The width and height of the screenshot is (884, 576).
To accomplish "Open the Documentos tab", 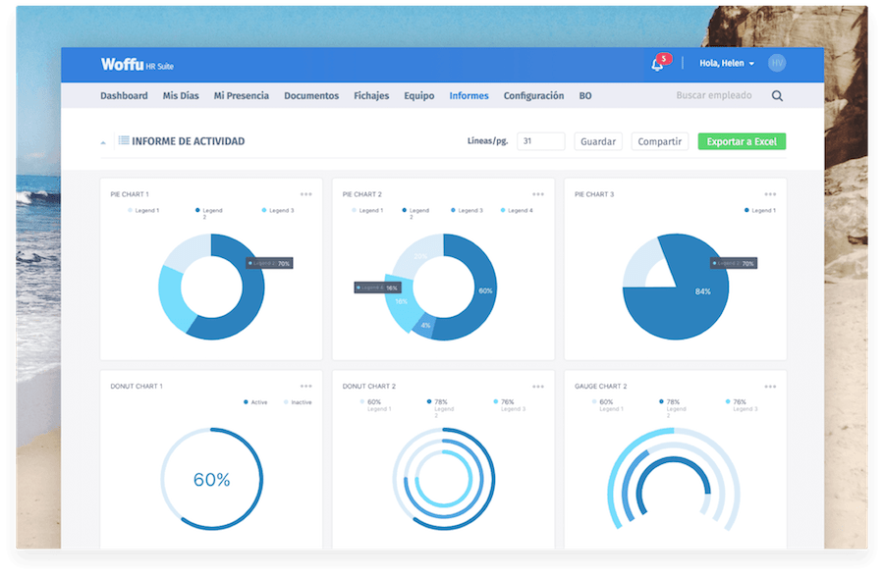I will (x=311, y=96).
